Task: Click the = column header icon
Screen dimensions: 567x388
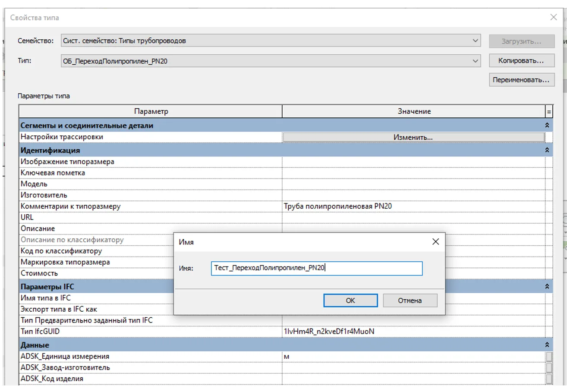Action: click(549, 112)
